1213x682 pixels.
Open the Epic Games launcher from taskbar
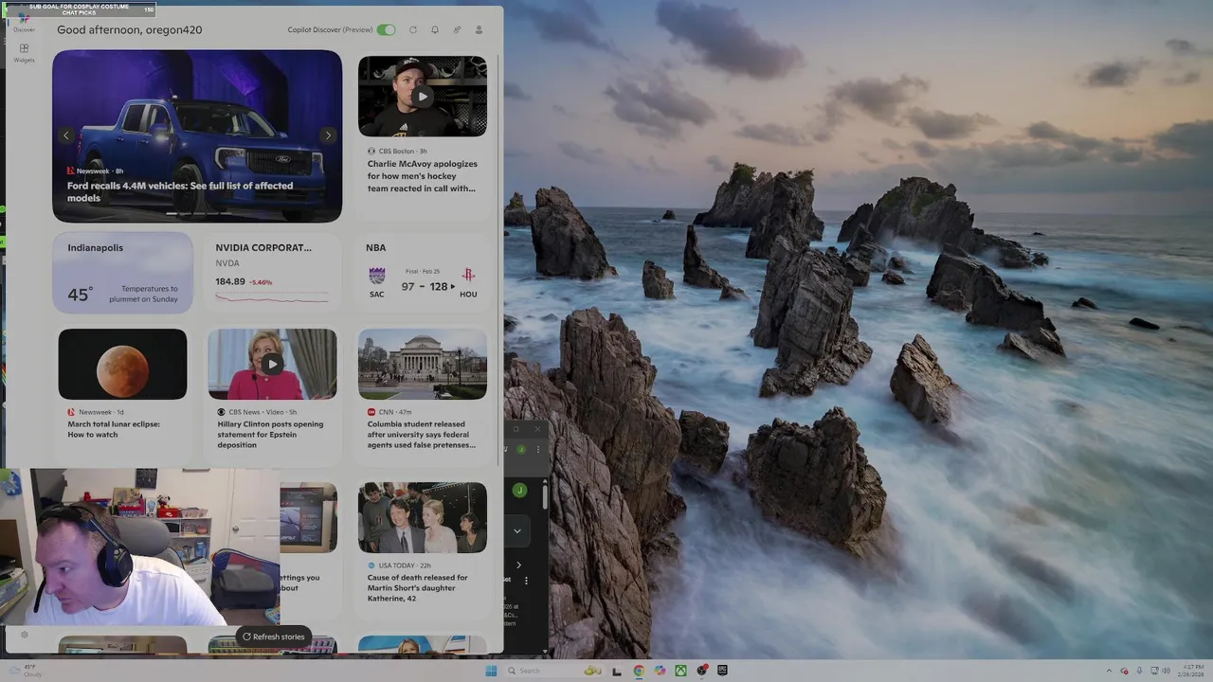722,671
